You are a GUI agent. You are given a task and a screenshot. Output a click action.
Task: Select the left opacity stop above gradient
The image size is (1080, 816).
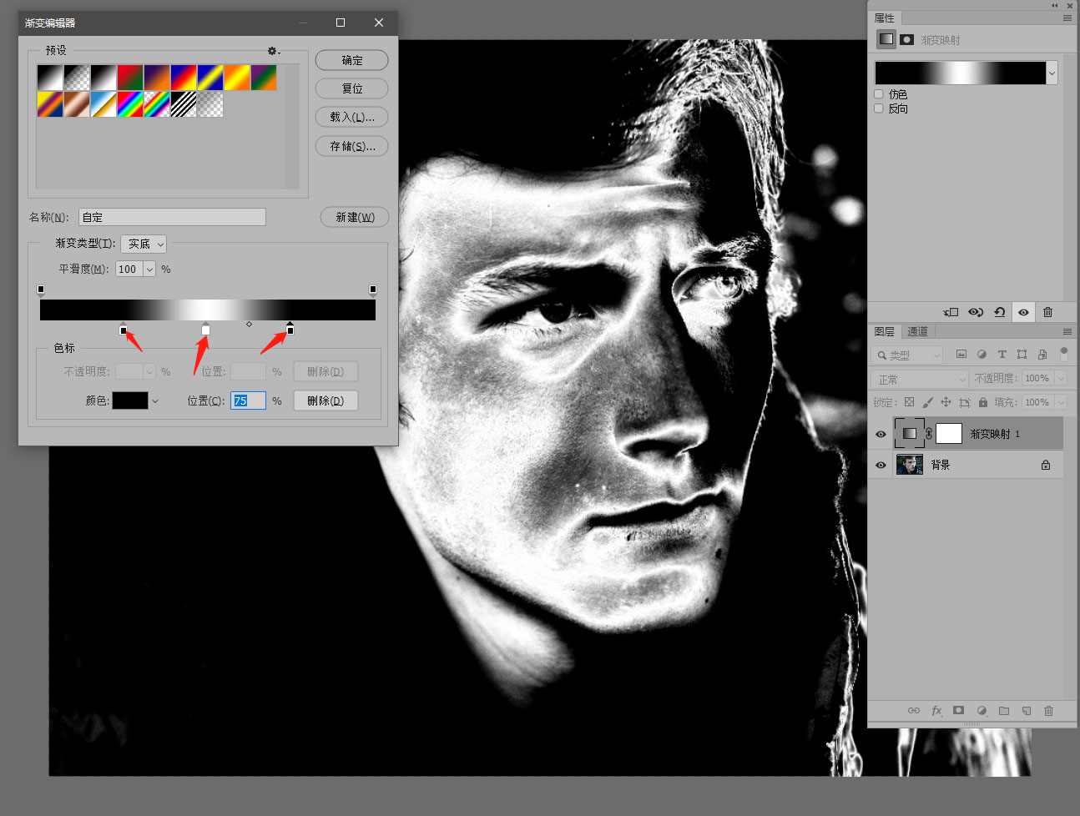(x=41, y=290)
